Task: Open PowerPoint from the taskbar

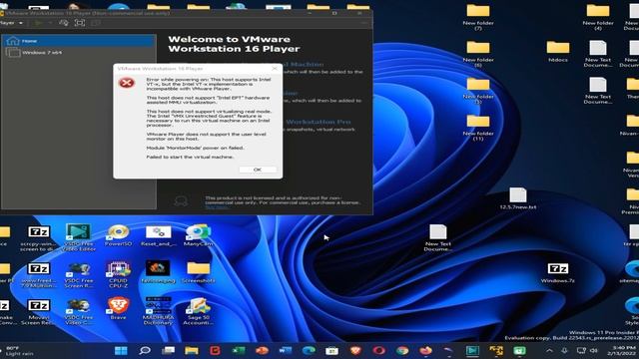Action: coord(262,350)
